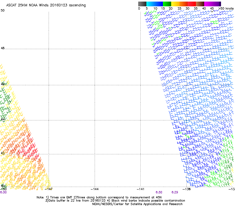Click the longitude label '-144'
This screenshot has height=206, width=235.
pos(95,189)
